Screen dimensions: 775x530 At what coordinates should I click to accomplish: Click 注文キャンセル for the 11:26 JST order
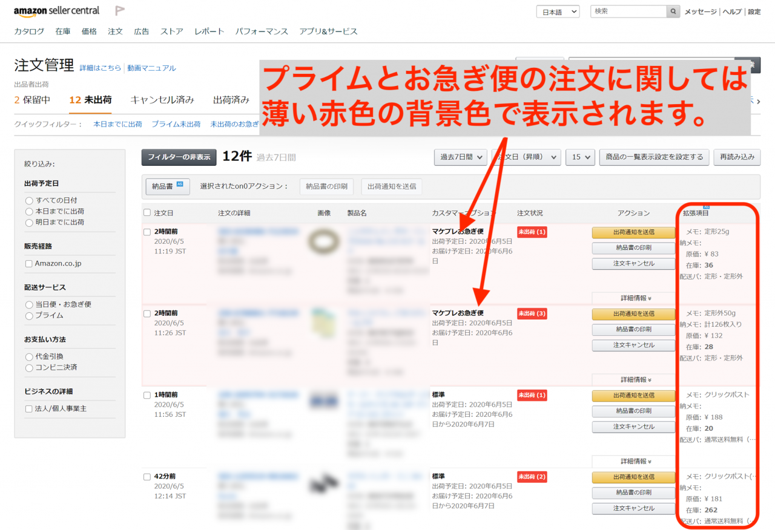tap(633, 345)
